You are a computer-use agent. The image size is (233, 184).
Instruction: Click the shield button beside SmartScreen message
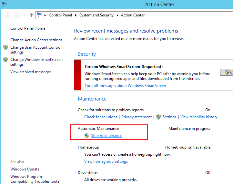click(227, 72)
